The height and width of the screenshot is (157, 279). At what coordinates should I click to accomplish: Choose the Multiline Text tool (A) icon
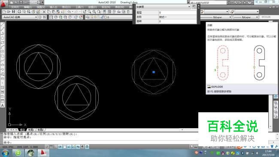point(3,105)
